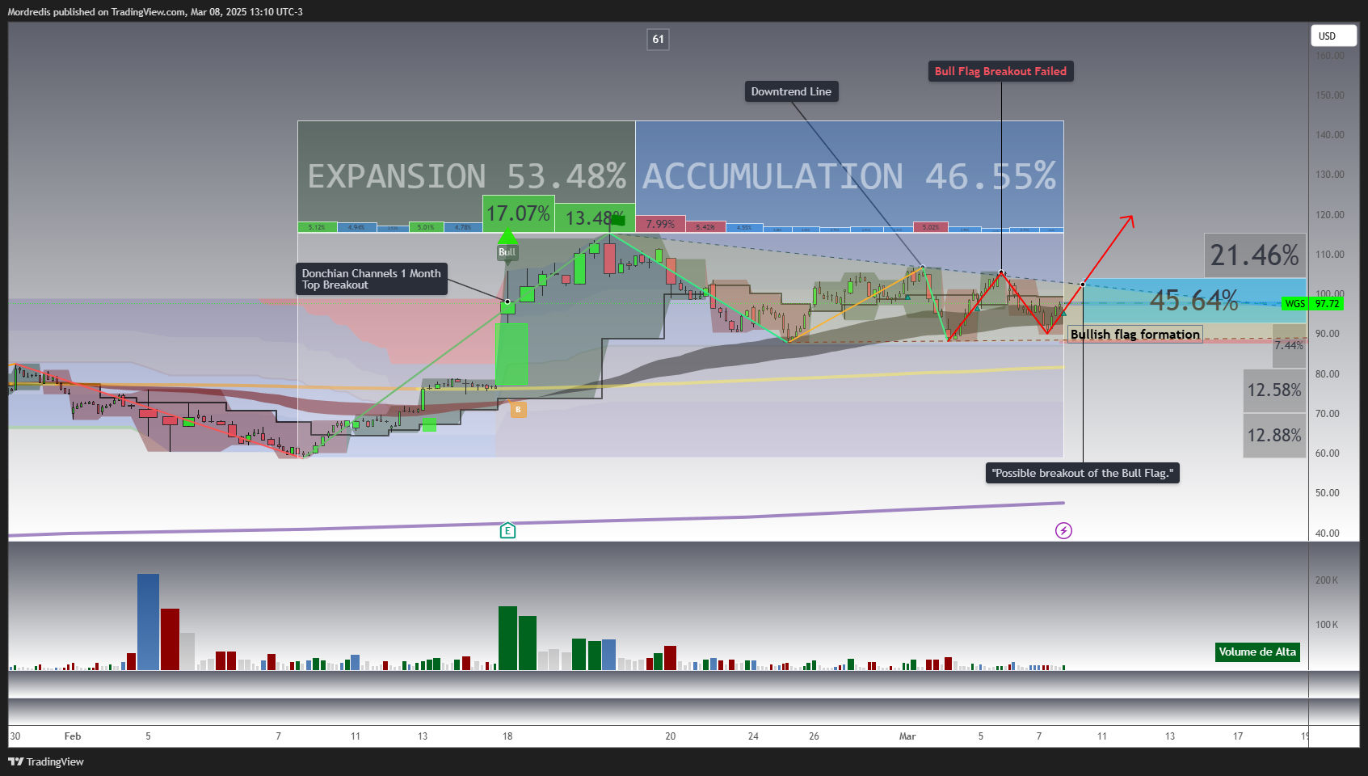Click the 100 K volume axis label
This screenshot has height=776, width=1368.
point(1327,625)
